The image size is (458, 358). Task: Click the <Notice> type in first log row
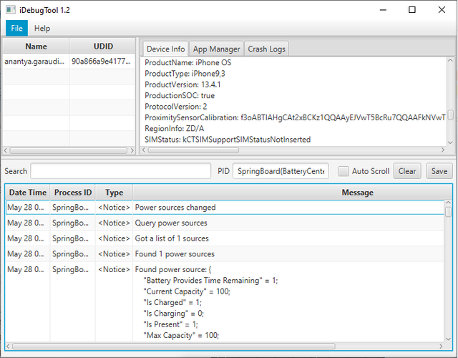[114, 208]
